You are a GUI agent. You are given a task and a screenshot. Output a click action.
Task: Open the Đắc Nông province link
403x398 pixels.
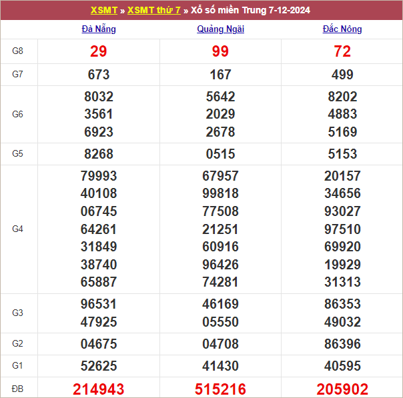[x=342, y=29]
